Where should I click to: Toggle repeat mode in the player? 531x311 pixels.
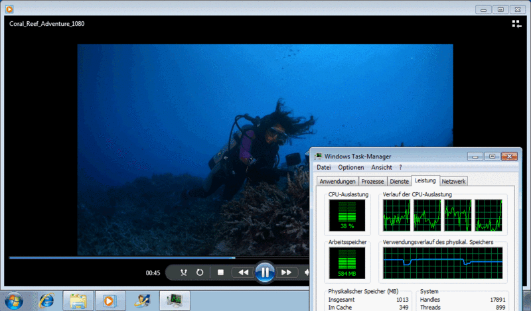[200, 272]
